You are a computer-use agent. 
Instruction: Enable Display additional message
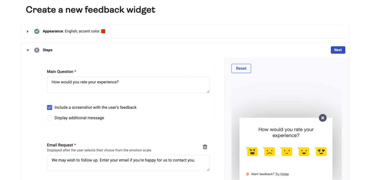[49, 118]
